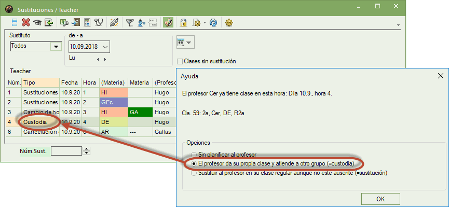Open the calculator icon in toolbar
This screenshot has height=207, width=449.
pyautogui.click(x=87, y=22)
